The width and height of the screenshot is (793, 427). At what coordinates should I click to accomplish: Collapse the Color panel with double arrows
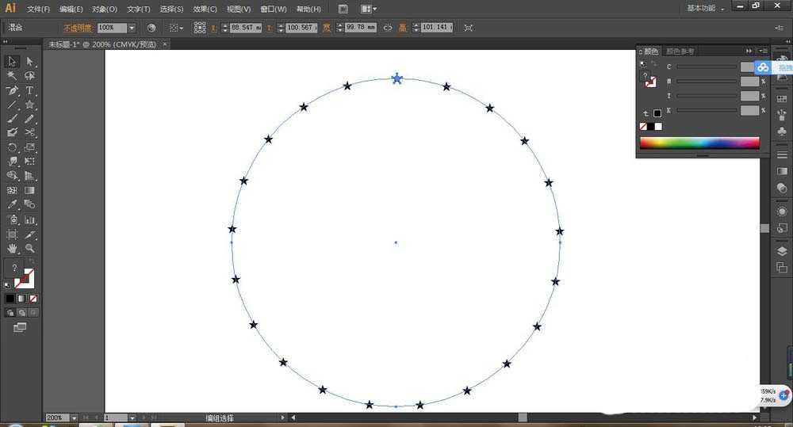749,51
